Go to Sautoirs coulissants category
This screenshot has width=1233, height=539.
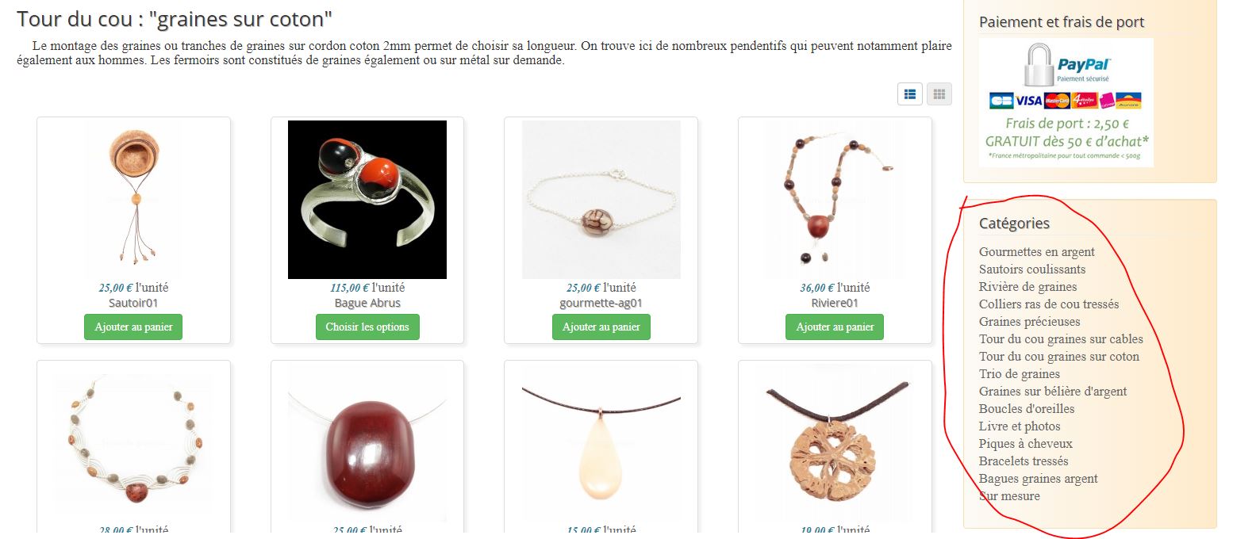click(x=1032, y=269)
